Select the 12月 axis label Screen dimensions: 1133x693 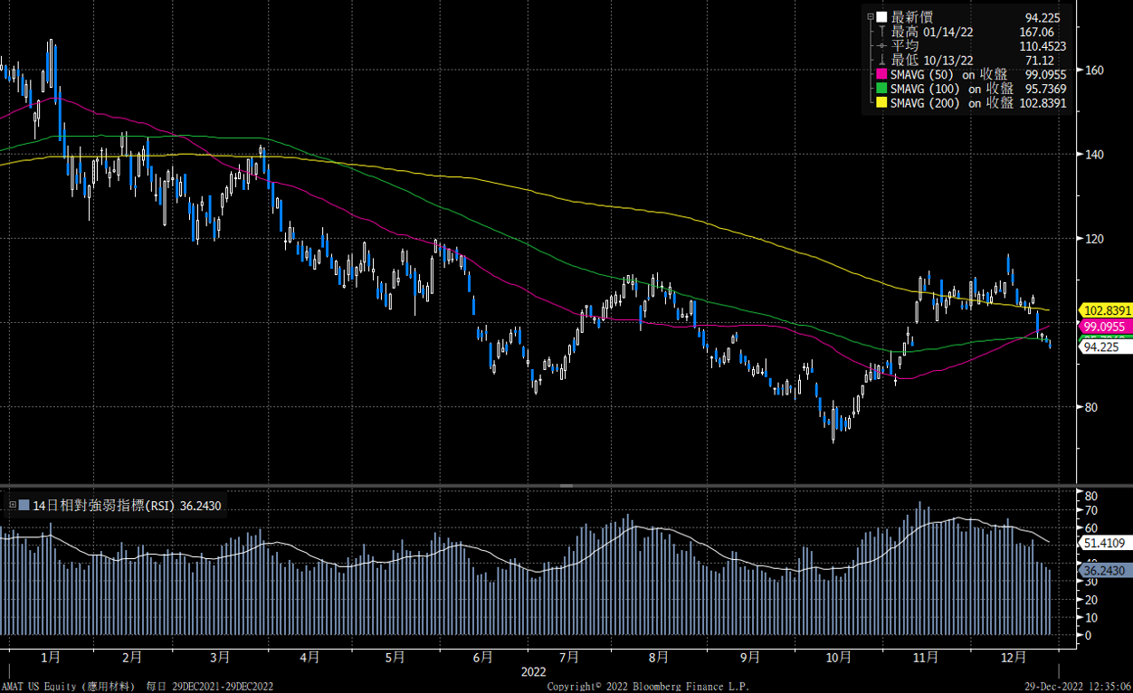click(1015, 659)
